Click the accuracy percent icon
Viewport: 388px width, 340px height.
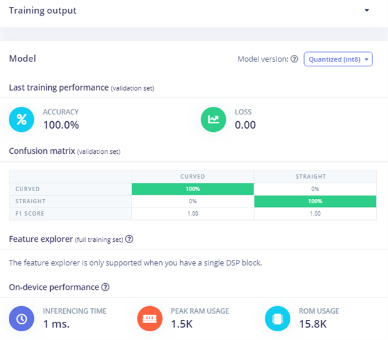[22, 119]
